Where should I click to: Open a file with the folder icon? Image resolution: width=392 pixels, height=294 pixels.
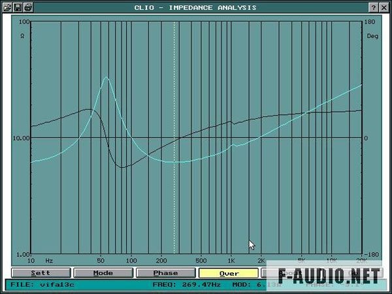pos(7,7)
